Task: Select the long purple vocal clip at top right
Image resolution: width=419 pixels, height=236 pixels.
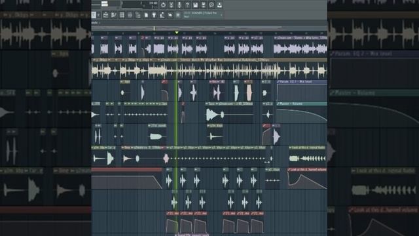Action: [301, 47]
